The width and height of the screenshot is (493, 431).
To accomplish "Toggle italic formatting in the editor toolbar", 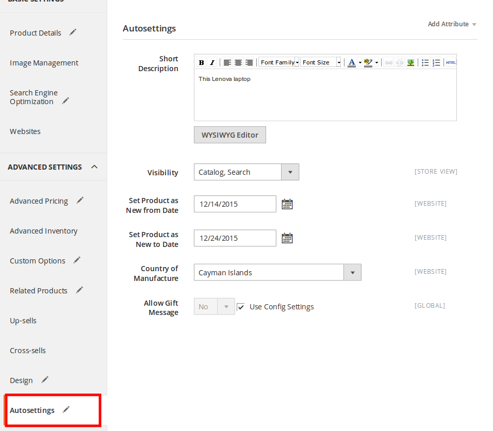I will pyautogui.click(x=212, y=62).
